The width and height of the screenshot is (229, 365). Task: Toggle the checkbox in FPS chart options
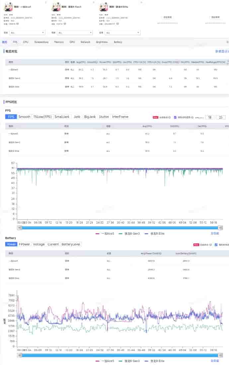click(175, 117)
